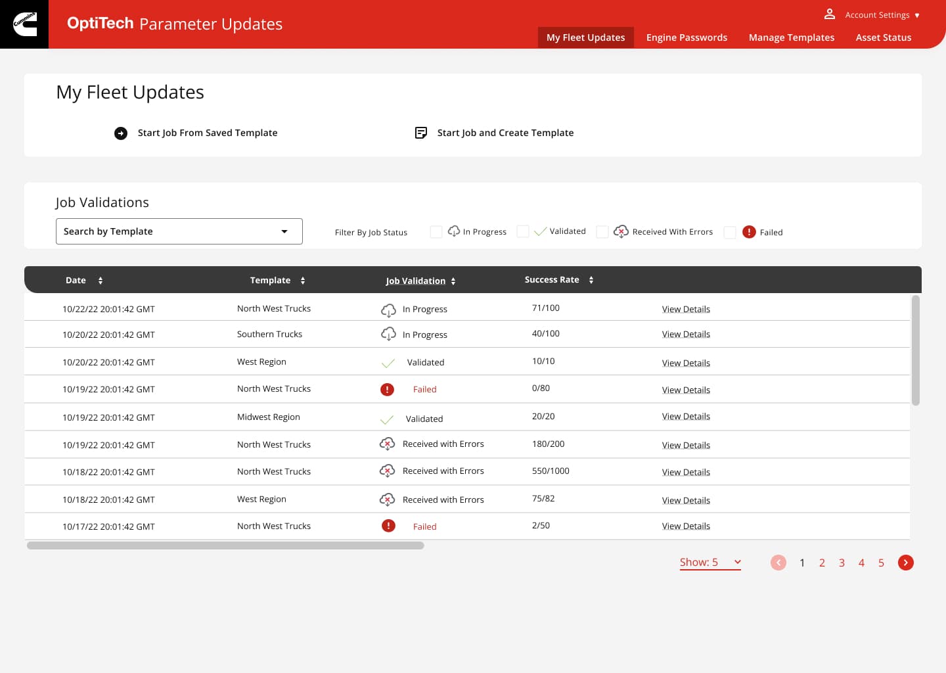View Details for the failed 0/80 job
This screenshot has width=946, height=673.
point(686,390)
